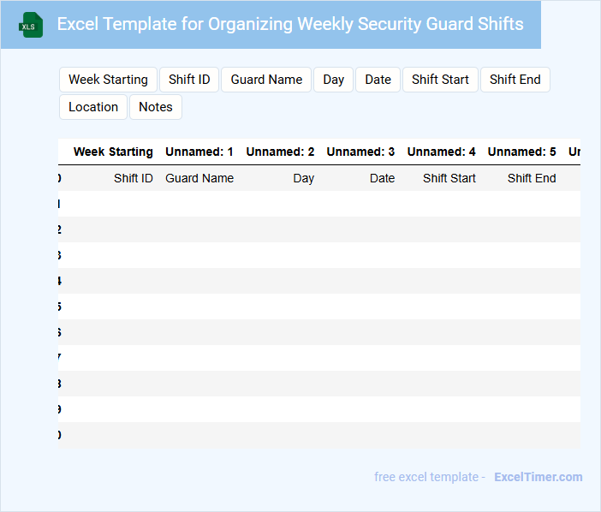
Task: Open the ExcelTimer.com link
Action: point(539,477)
